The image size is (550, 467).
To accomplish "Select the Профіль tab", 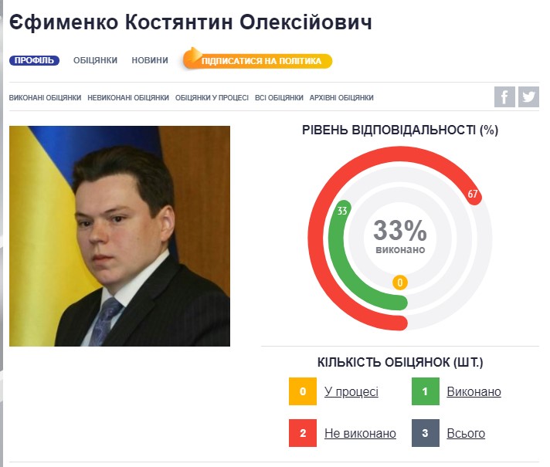I will click(34, 60).
